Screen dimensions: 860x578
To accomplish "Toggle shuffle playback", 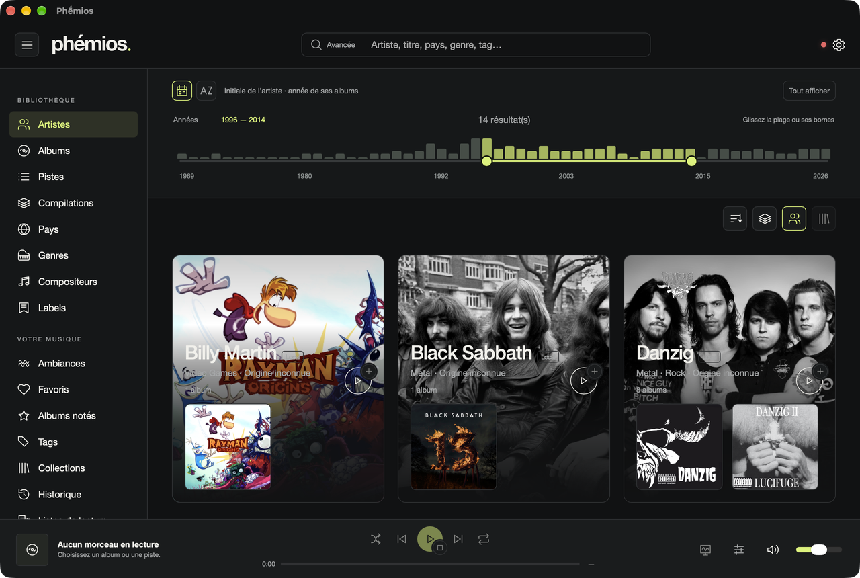I will pos(376,539).
